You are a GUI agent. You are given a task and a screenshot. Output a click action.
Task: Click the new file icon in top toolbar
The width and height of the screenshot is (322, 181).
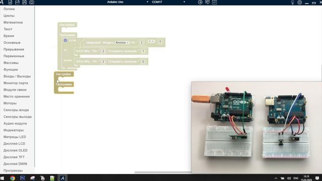coord(10,2)
